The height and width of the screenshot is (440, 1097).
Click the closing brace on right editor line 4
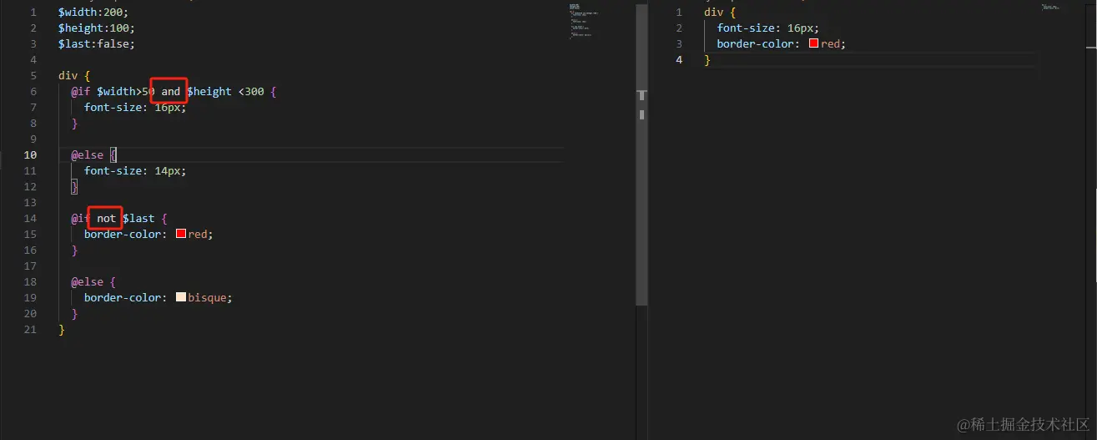(707, 59)
